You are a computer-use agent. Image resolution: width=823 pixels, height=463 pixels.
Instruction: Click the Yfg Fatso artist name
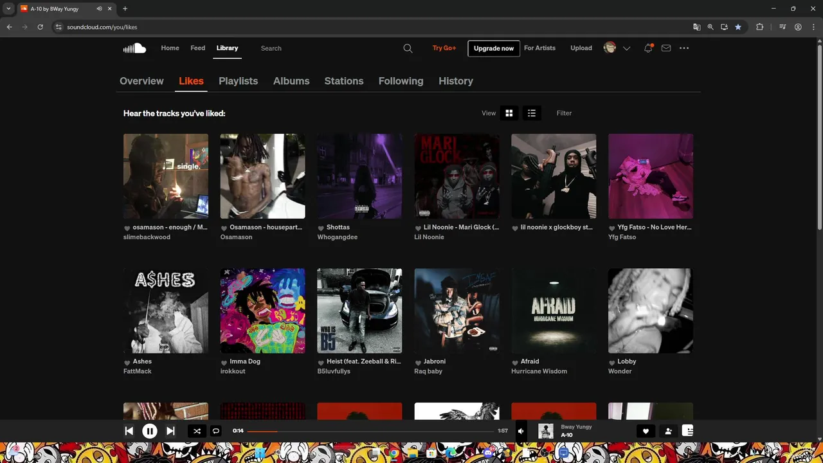(x=622, y=237)
